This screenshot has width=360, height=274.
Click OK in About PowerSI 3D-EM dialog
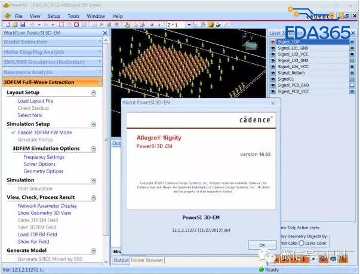tap(262, 245)
